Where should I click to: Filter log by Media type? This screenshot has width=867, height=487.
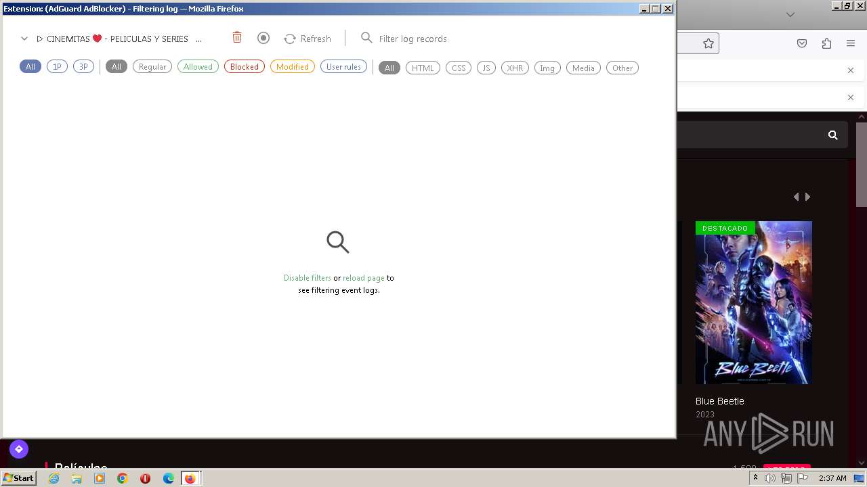(x=583, y=68)
